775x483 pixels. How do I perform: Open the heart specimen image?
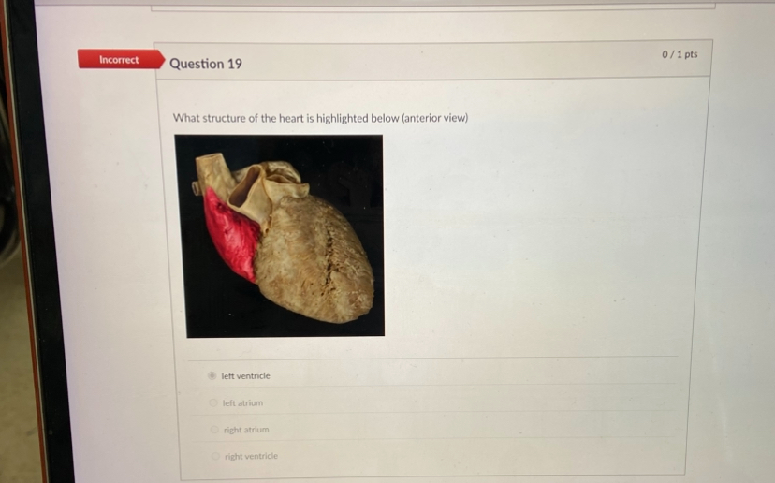pyautogui.click(x=280, y=236)
